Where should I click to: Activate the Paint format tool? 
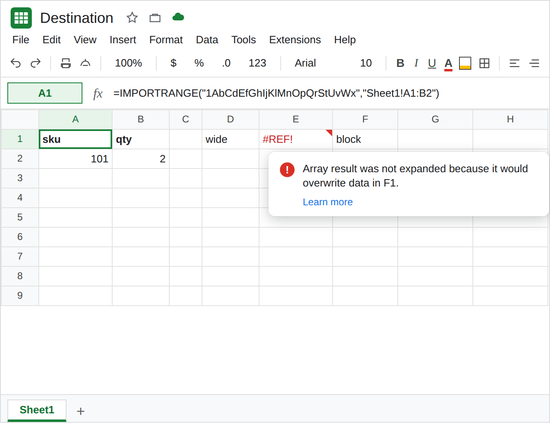pyautogui.click(x=85, y=63)
